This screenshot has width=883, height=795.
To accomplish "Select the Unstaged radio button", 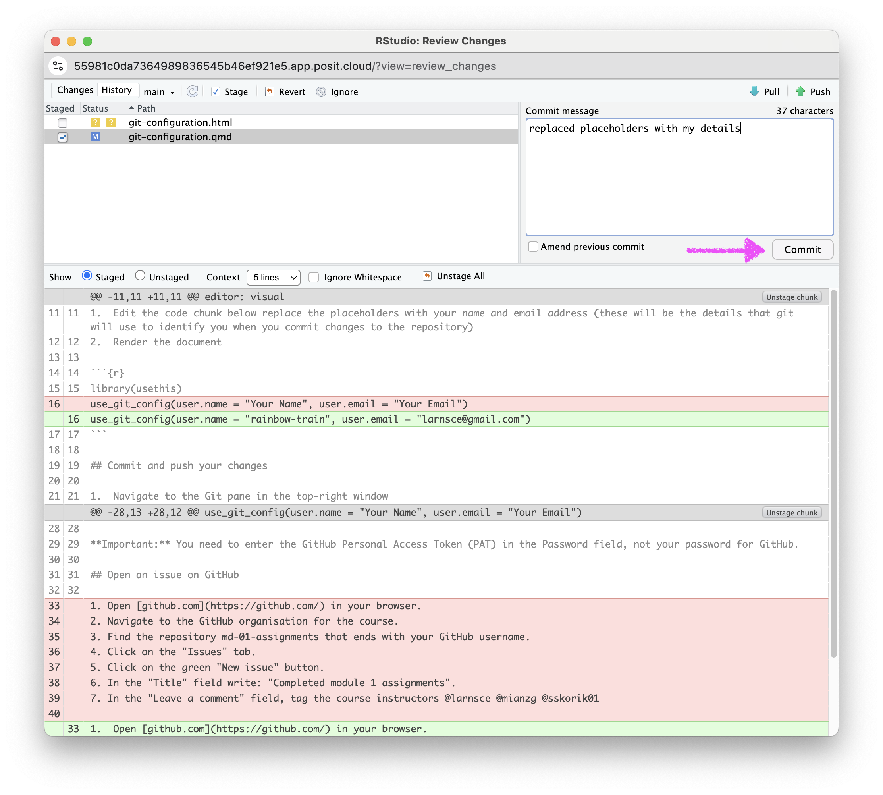I will click(140, 276).
